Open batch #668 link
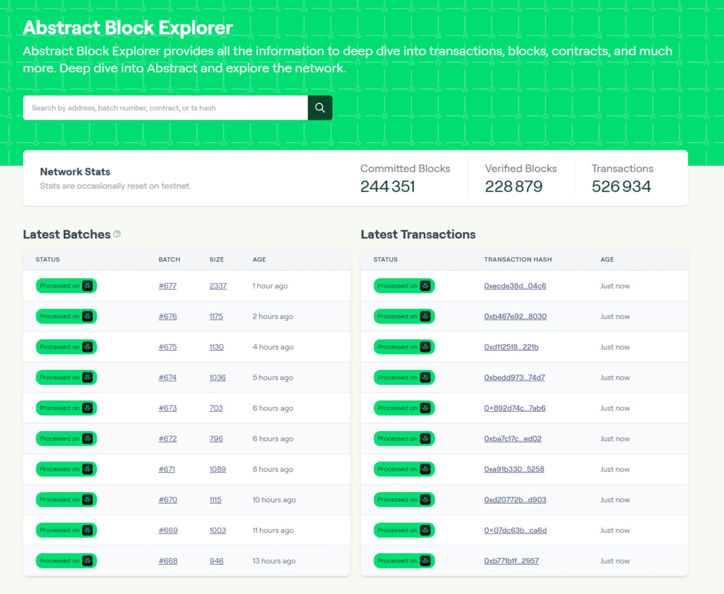 pos(168,561)
